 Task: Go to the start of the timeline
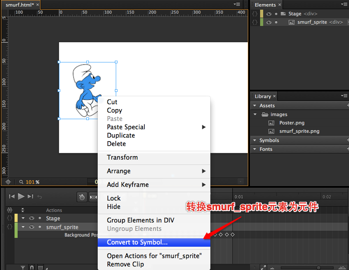pyautogui.click(x=12, y=197)
